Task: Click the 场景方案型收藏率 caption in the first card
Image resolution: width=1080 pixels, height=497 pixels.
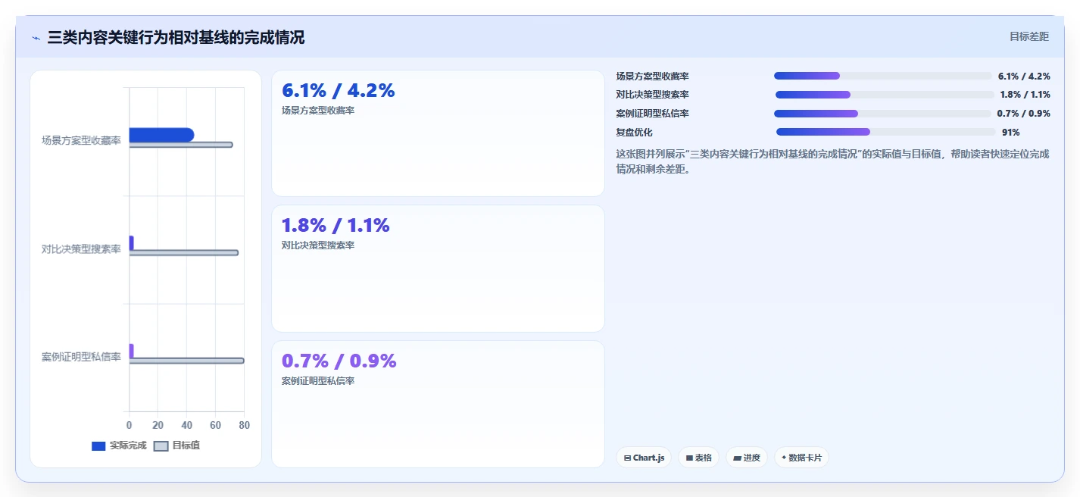Action: 318,111
